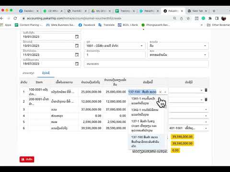Click the exchange rate field showing 1
This screenshot has width=230, height=172.
click(115, 55)
